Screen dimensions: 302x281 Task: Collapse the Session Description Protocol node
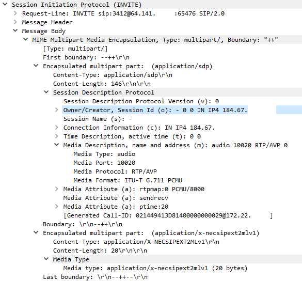pos(46,92)
